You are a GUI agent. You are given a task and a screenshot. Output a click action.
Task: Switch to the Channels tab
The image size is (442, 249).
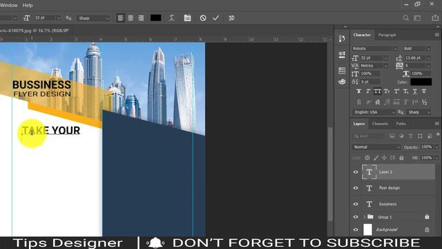(x=380, y=124)
